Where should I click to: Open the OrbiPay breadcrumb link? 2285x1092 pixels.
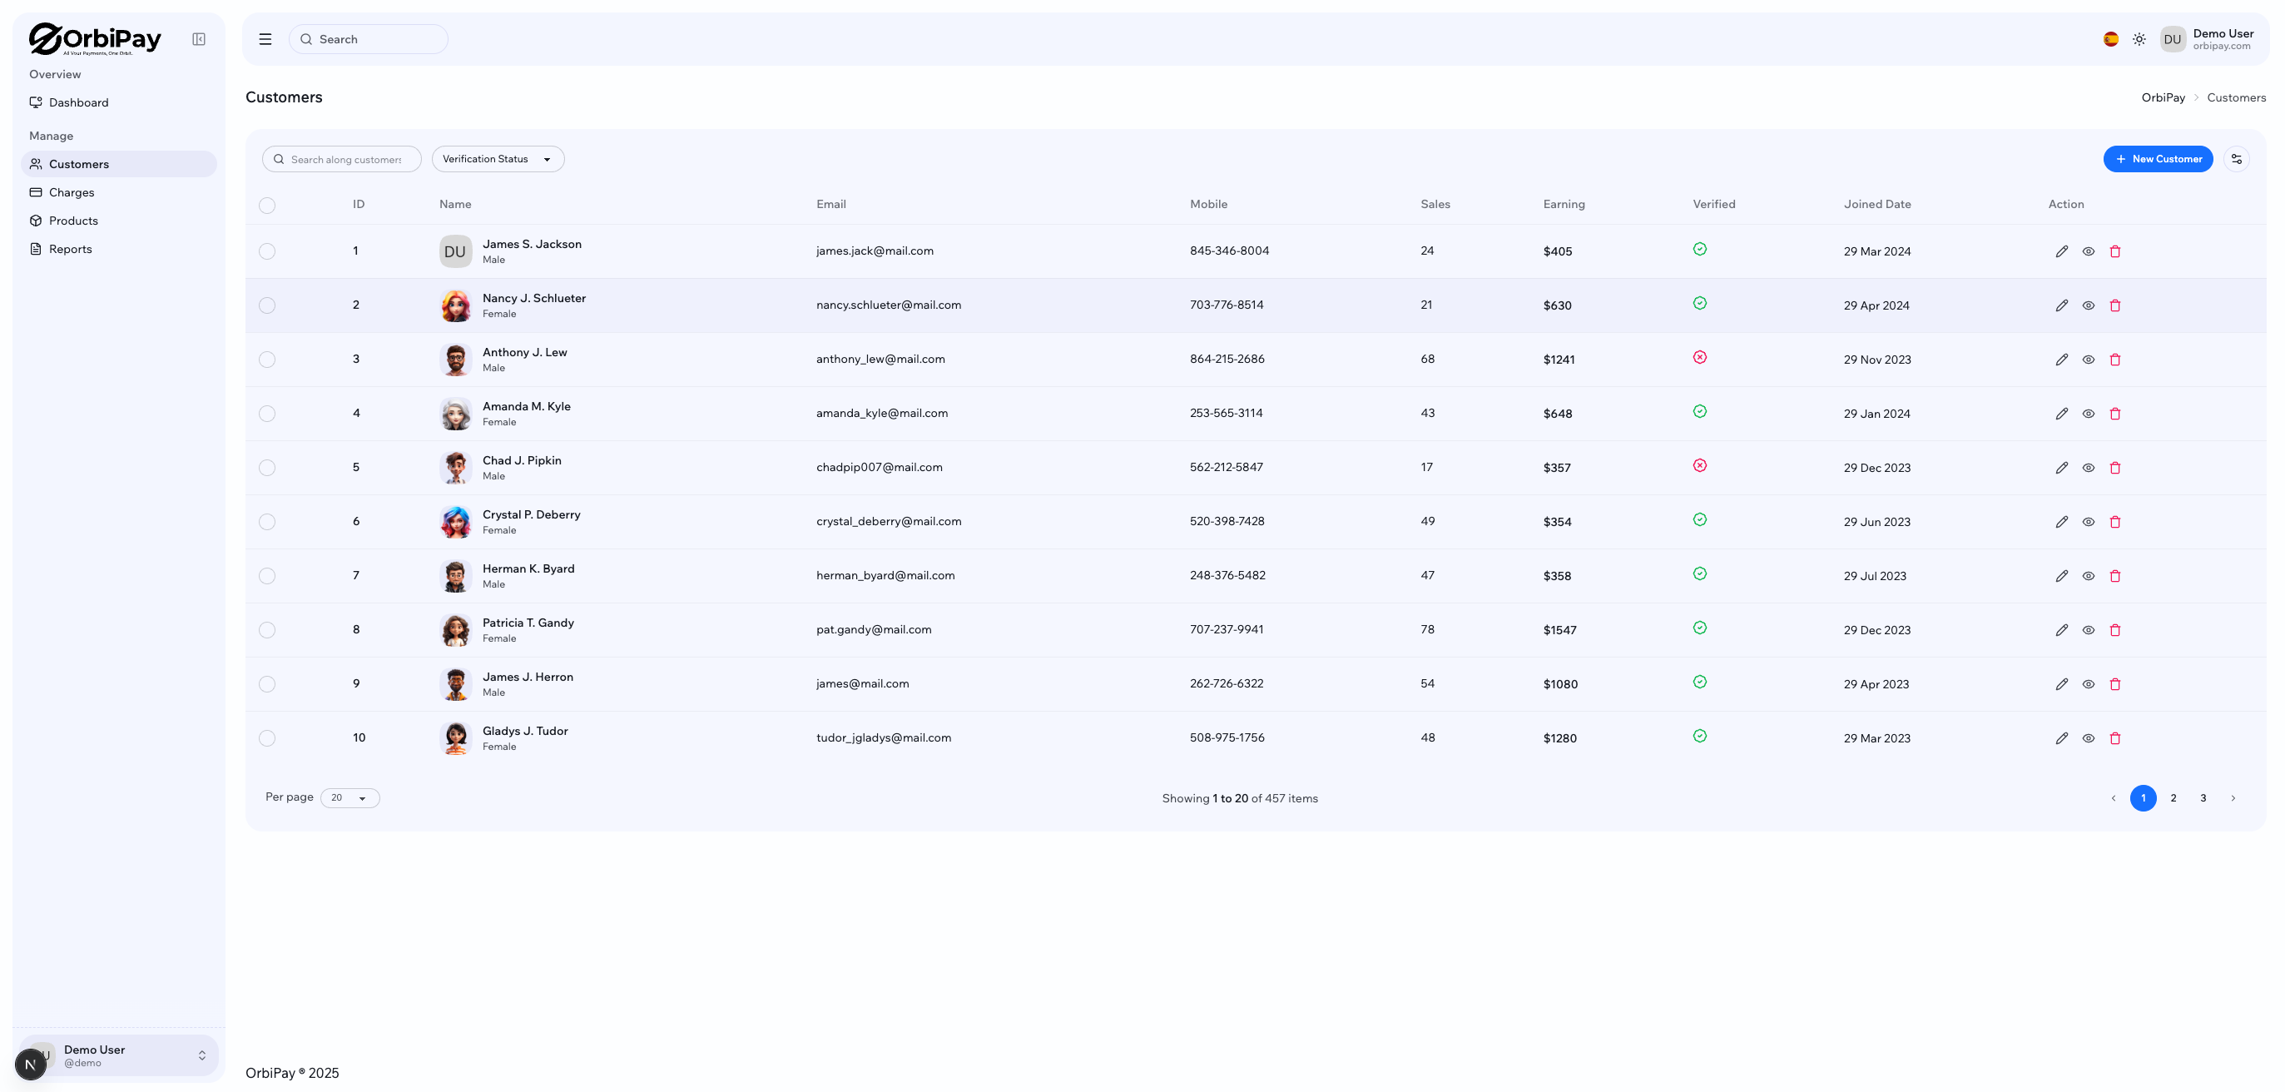click(x=2164, y=97)
